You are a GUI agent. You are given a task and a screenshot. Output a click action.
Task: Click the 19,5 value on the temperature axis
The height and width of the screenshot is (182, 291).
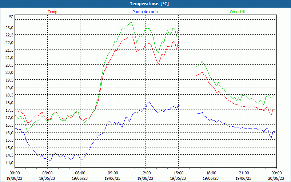coord(9,80)
